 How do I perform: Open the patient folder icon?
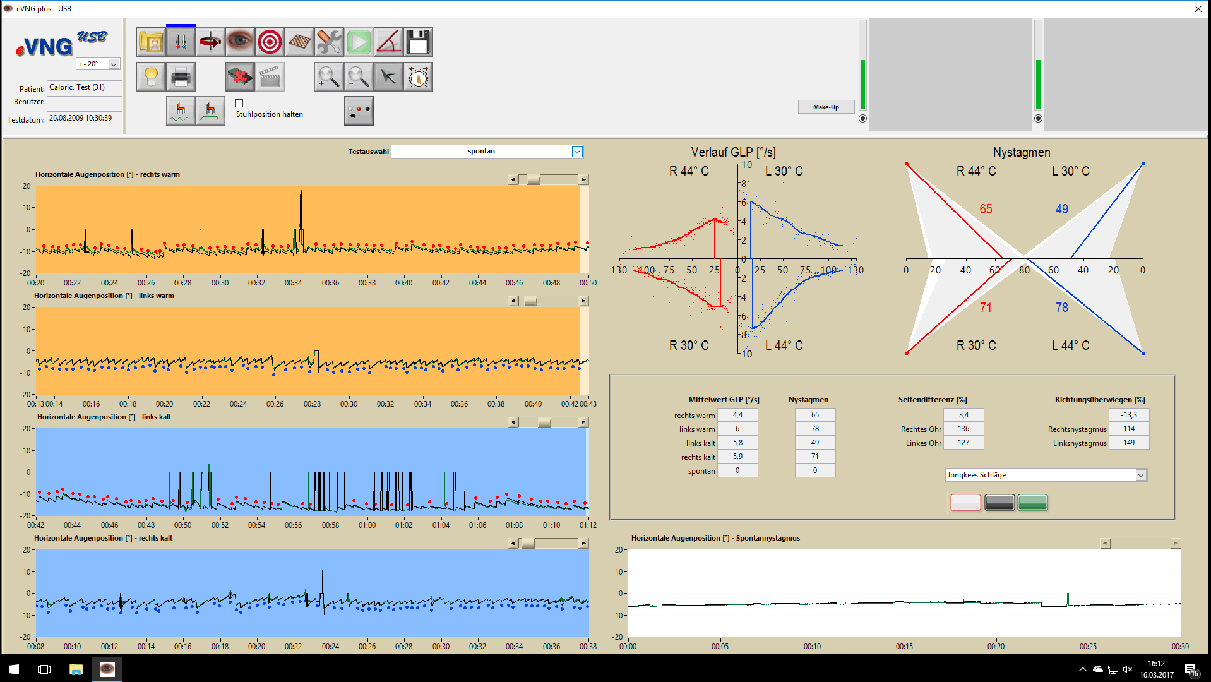tap(151, 42)
